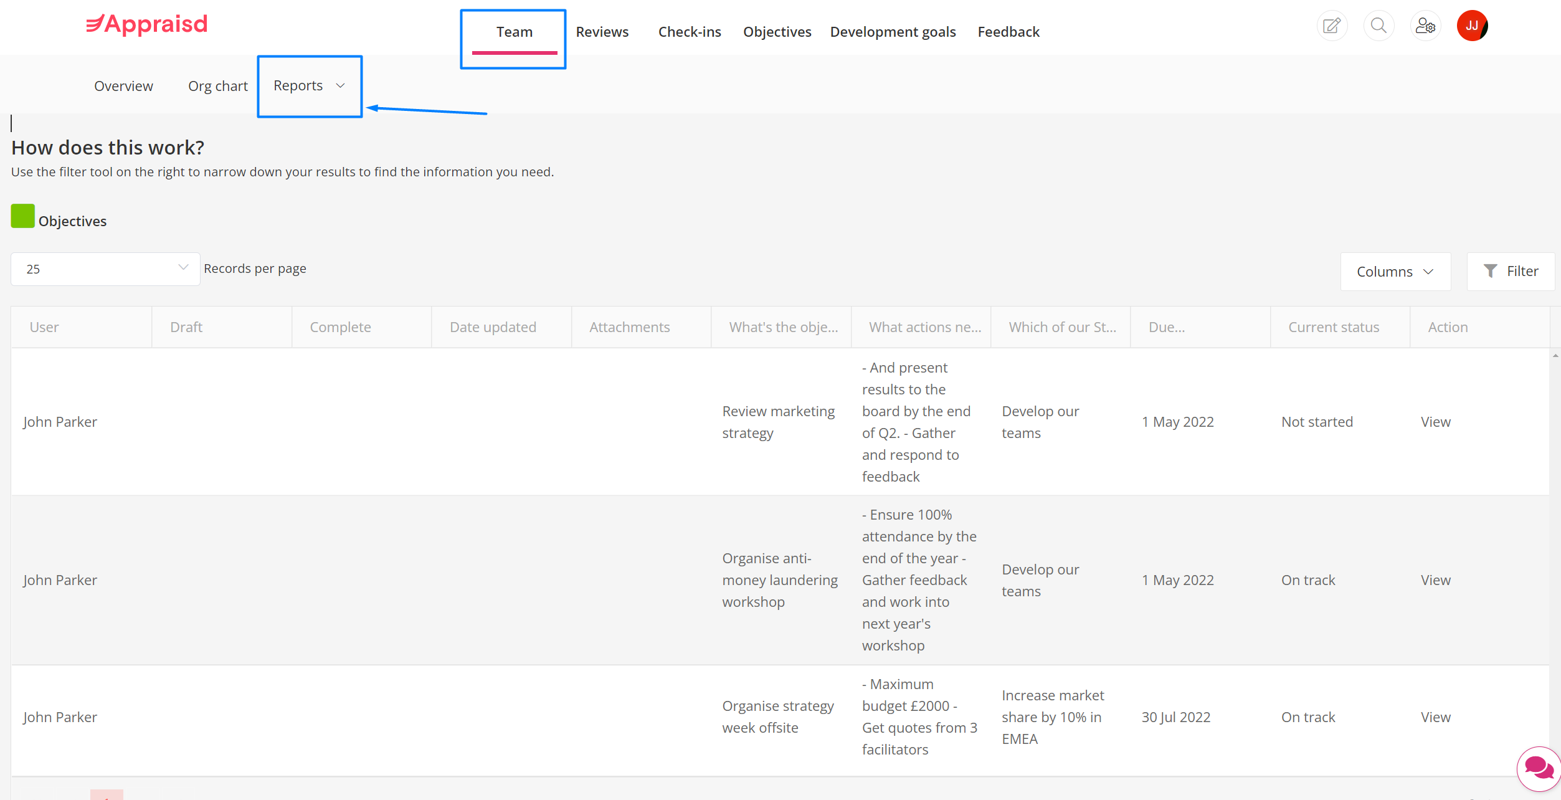Select John Parker in anti-money laundering row

[x=60, y=580]
